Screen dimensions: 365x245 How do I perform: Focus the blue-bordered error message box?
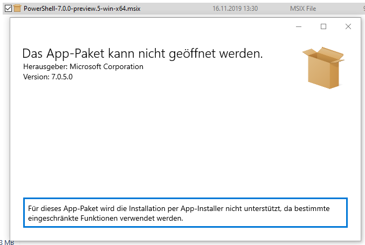[185, 213]
